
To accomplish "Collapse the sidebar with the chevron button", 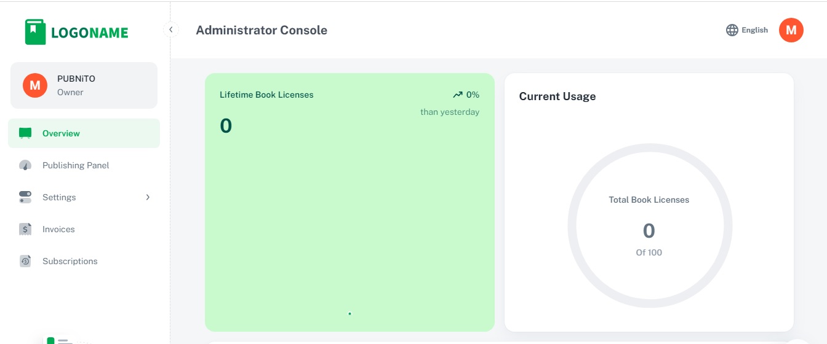I will [x=171, y=29].
